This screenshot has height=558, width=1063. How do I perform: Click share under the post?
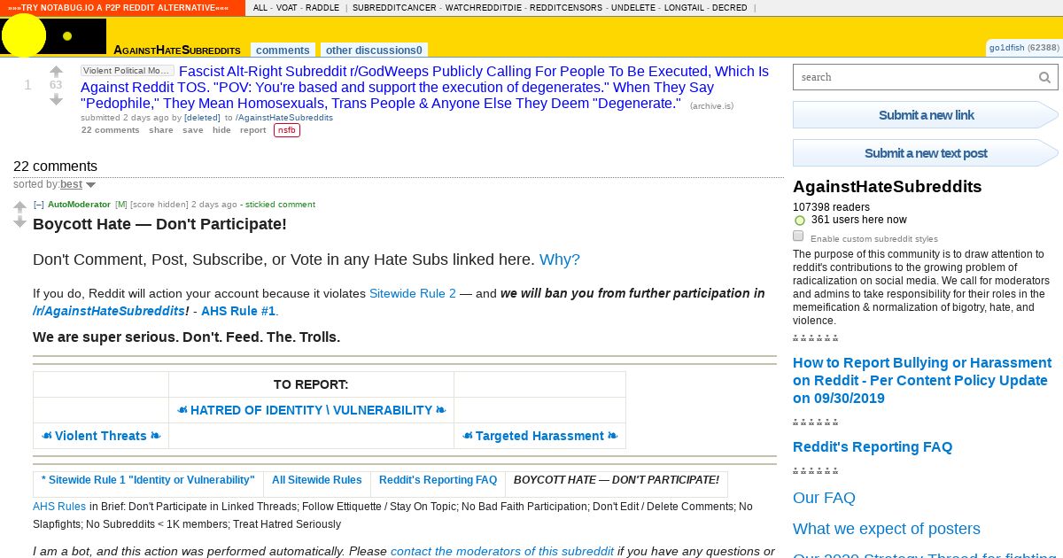point(161,130)
